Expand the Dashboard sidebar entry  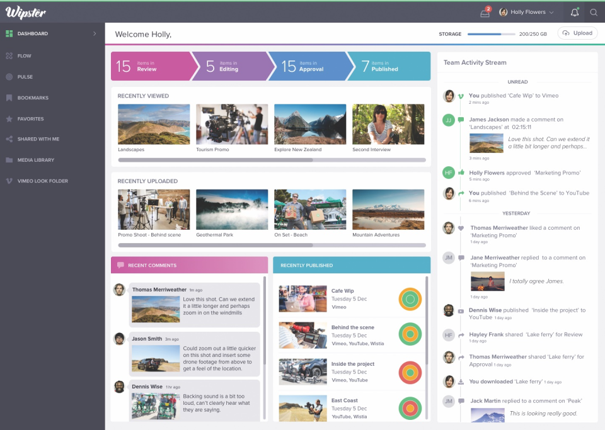(x=96, y=34)
